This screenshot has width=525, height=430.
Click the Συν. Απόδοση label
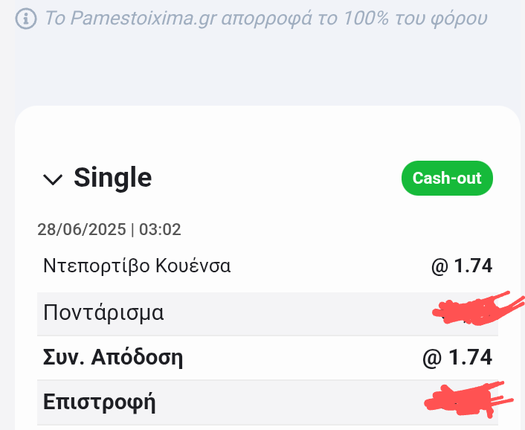(113, 358)
